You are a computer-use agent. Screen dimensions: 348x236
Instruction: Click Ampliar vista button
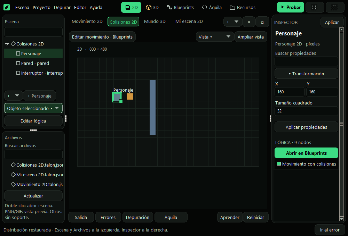coord(251,37)
